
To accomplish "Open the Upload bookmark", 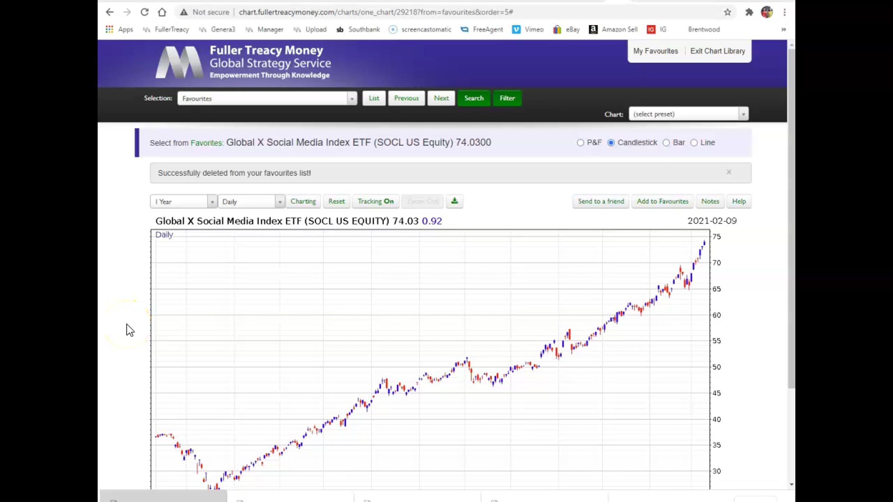I will point(310,29).
